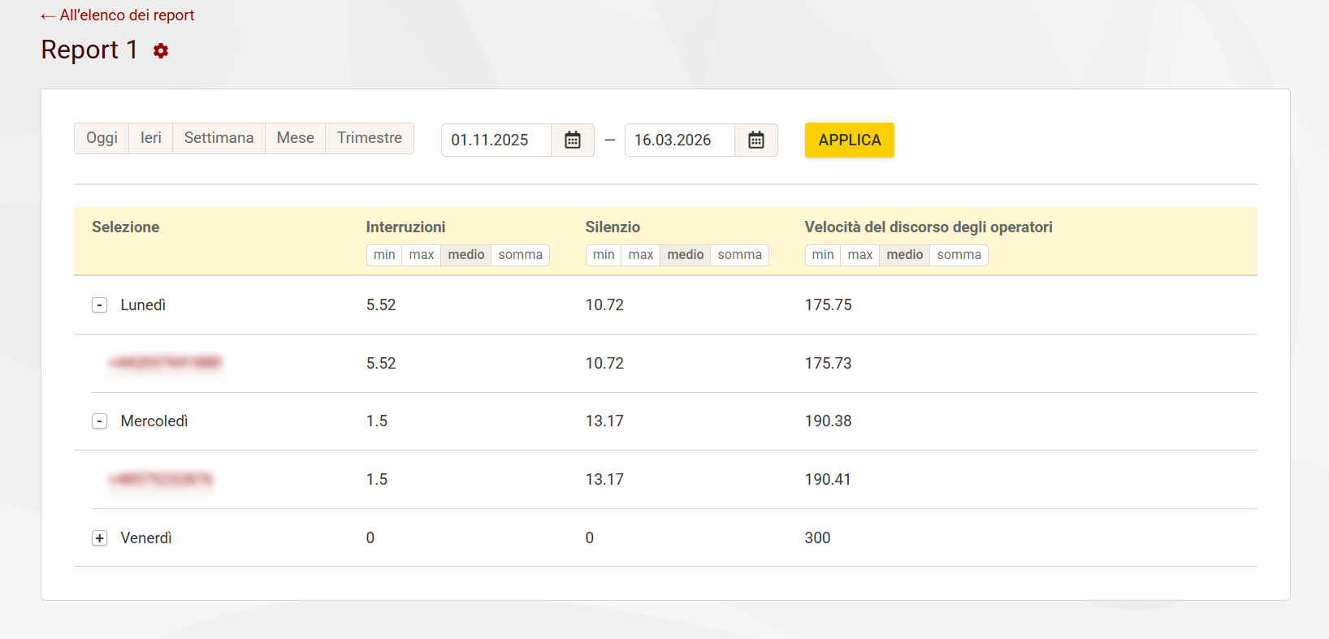Choose the Trimestre period filter
This screenshot has width=1329, height=639.
[x=370, y=138]
